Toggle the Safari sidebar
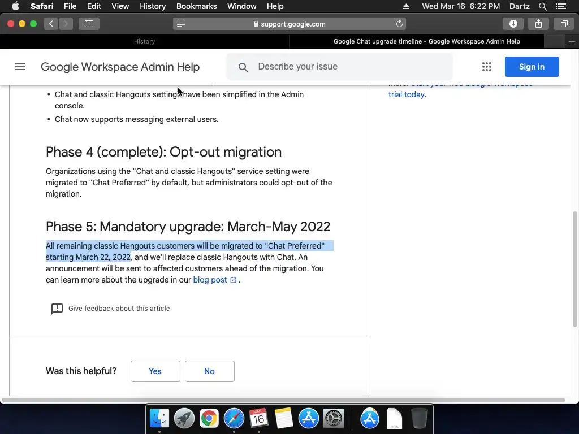579x434 pixels. coord(89,24)
